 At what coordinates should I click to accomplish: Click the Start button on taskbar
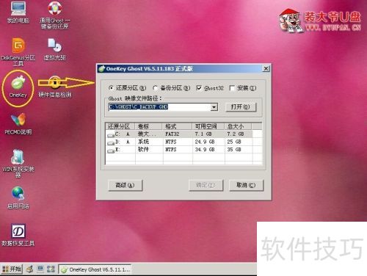pos(12,269)
